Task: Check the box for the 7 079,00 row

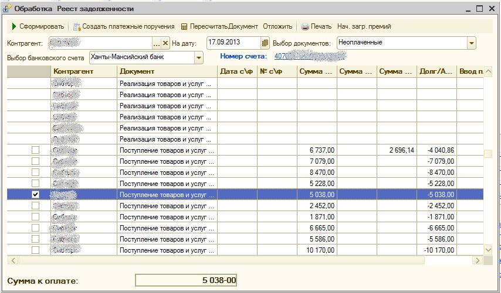Action: tap(35, 161)
